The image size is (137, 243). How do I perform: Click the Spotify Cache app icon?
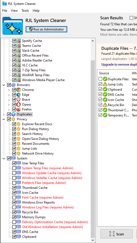click(19, 41)
